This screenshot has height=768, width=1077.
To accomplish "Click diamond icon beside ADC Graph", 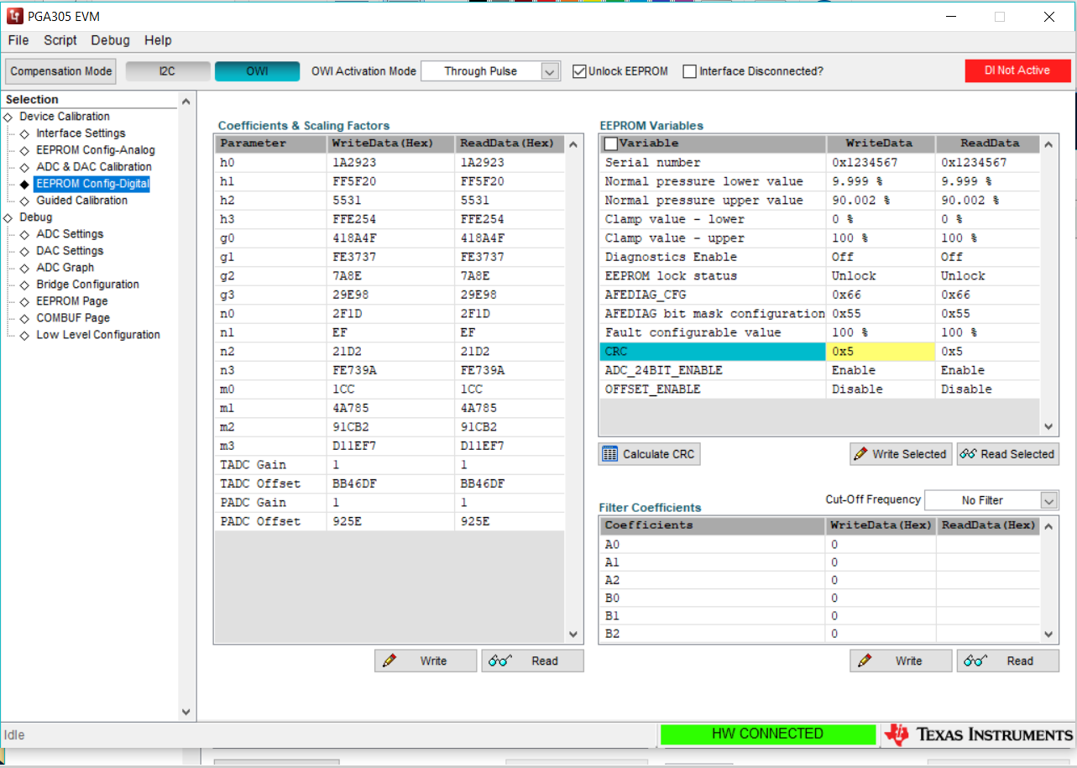I will (24, 268).
